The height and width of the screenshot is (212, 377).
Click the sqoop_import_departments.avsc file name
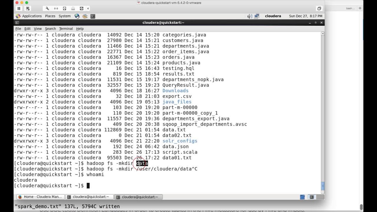205,124
